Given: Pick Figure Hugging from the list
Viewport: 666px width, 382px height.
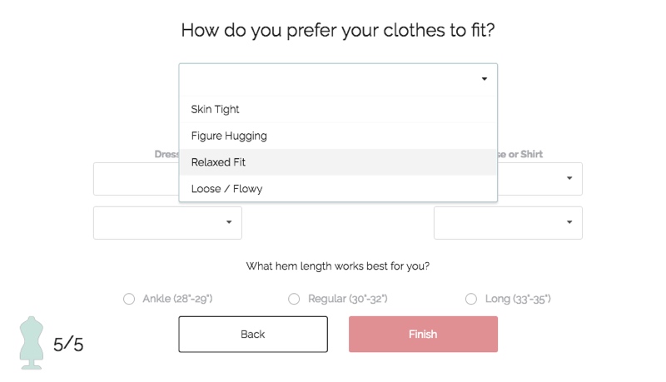Looking at the screenshot, I should [229, 136].
